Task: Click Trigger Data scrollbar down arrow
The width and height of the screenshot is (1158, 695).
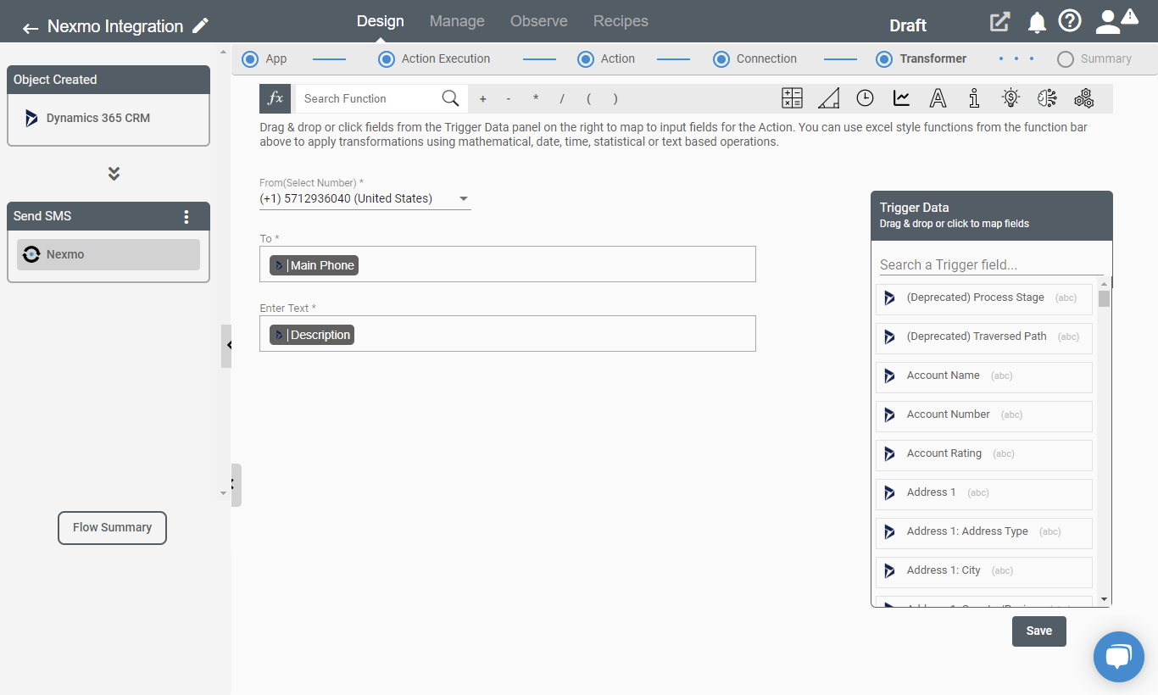Action: (x=1104, y=599)
